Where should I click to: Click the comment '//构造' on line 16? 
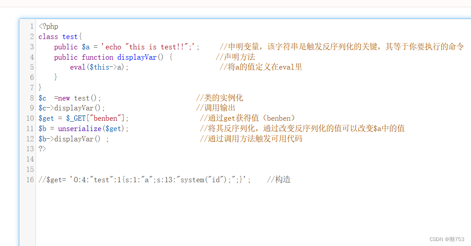click(x=279, y=180)
